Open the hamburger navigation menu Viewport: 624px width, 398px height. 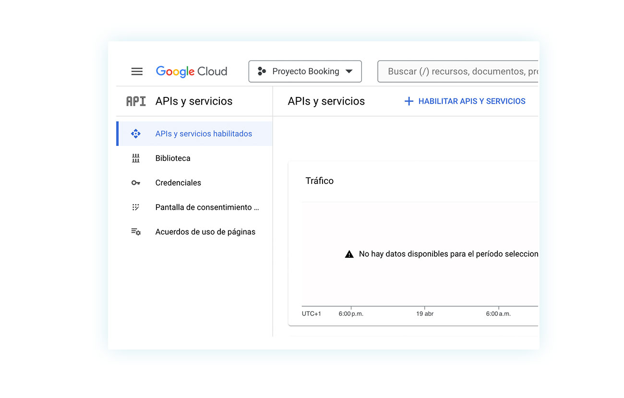click(x=137, y=72)
